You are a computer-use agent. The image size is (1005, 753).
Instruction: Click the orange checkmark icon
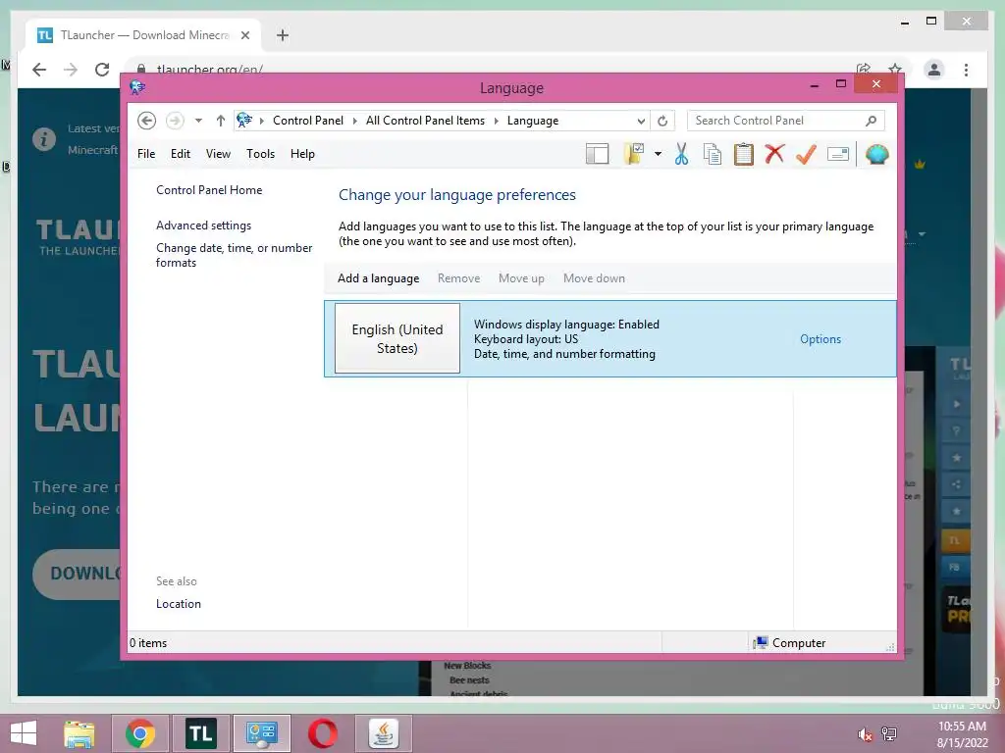click(x=806, y=154)
